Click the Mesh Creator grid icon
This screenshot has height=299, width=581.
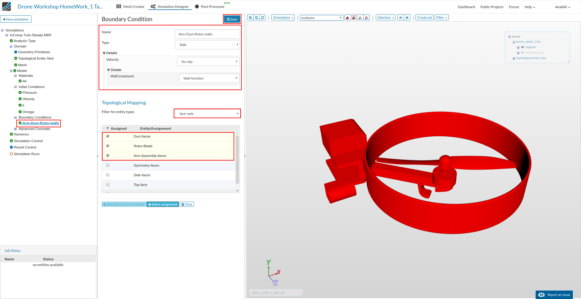click(x=119, y=6)
